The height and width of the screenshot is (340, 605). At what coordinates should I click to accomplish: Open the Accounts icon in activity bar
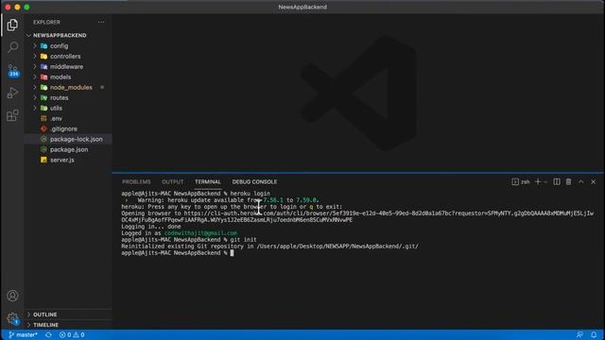[12, 296]
